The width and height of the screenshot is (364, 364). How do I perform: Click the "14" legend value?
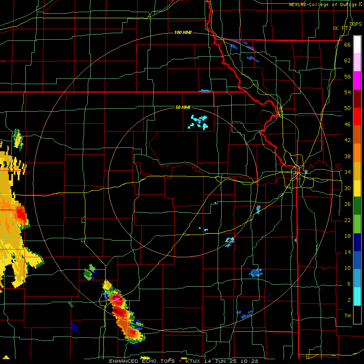click(x=347, y=252)
